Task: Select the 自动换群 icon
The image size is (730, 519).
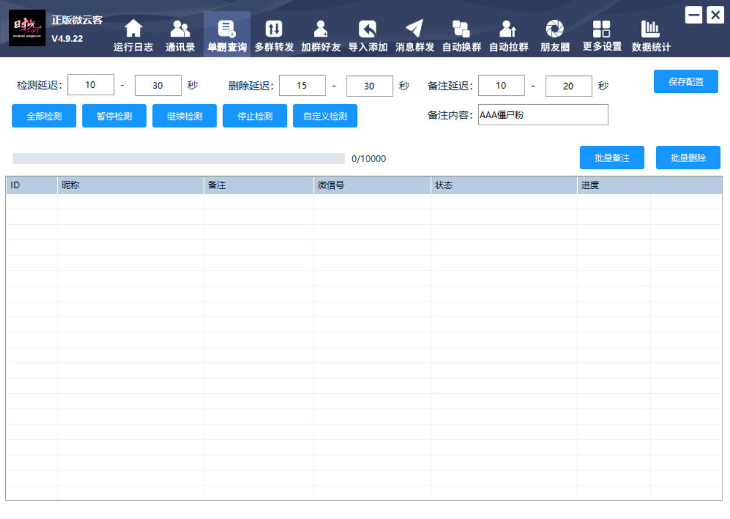Action: pyautogui.click(x=461, y=29)
